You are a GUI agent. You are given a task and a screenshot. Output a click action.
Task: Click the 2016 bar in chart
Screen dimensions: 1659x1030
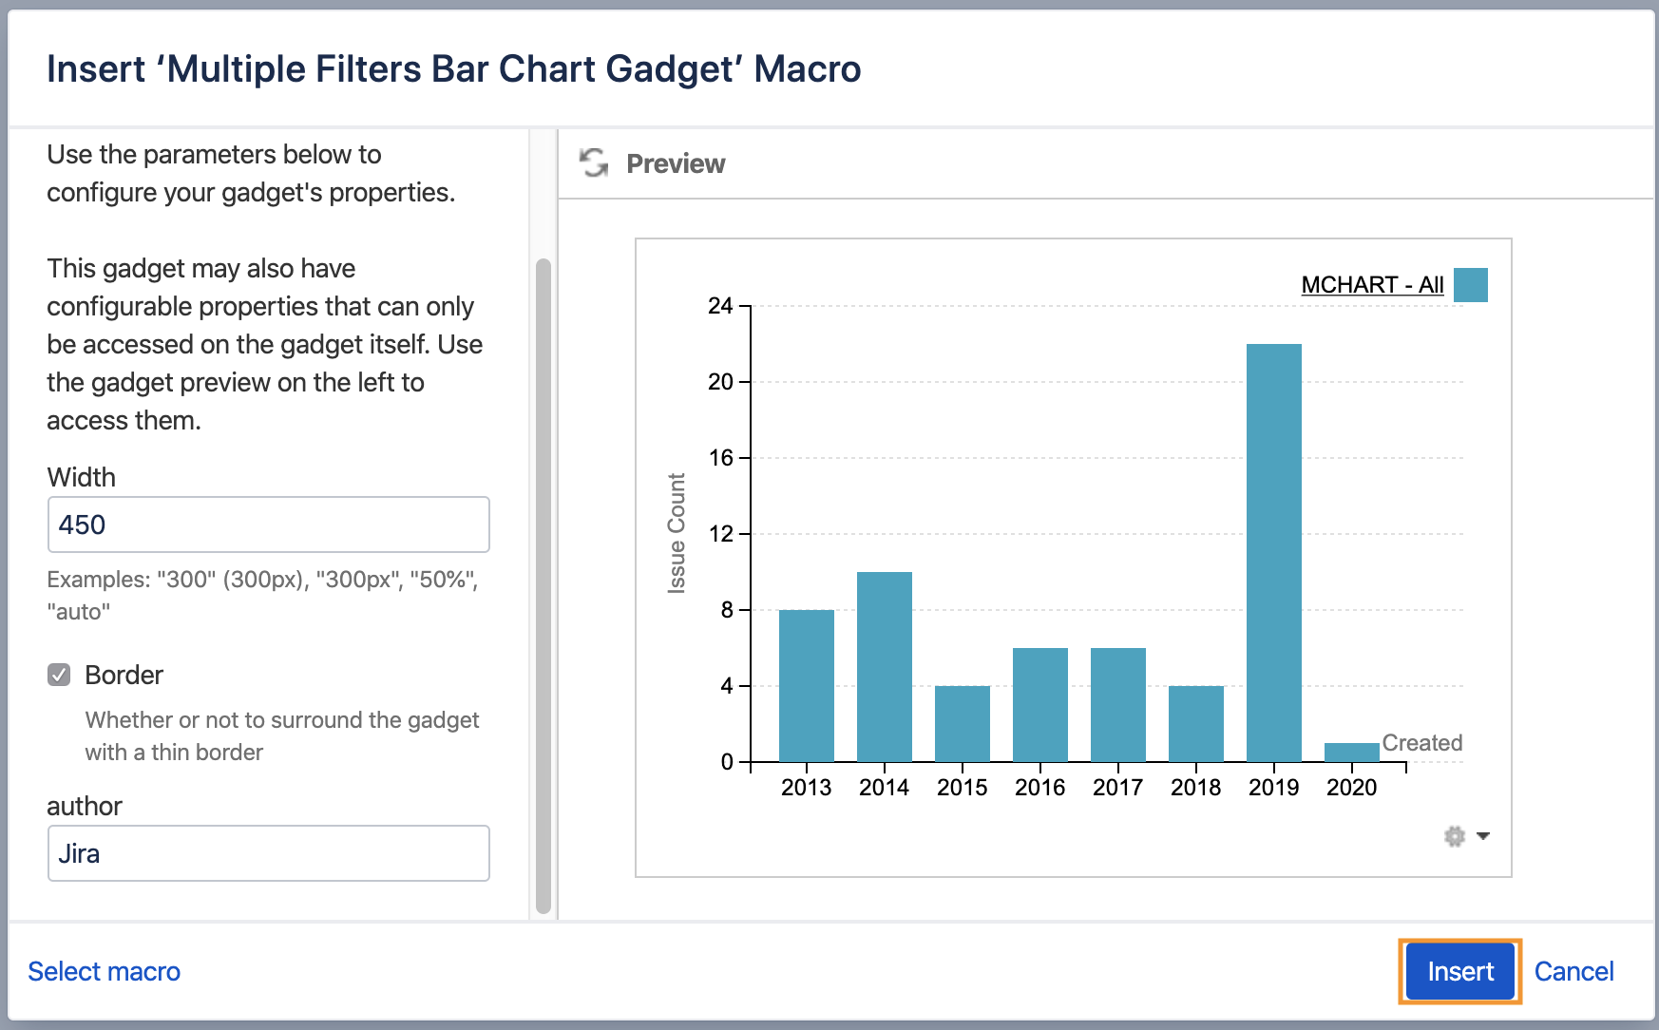(x=1040, y=705)
